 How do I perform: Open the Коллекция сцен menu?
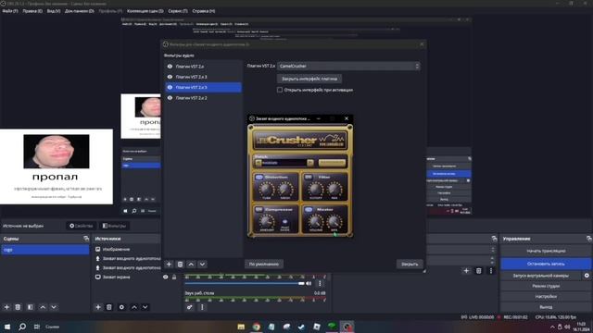pos(145,11)
